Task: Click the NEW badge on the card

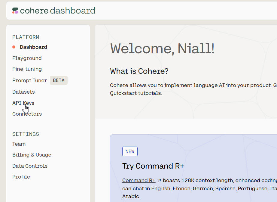Action: tap(130, 151)
